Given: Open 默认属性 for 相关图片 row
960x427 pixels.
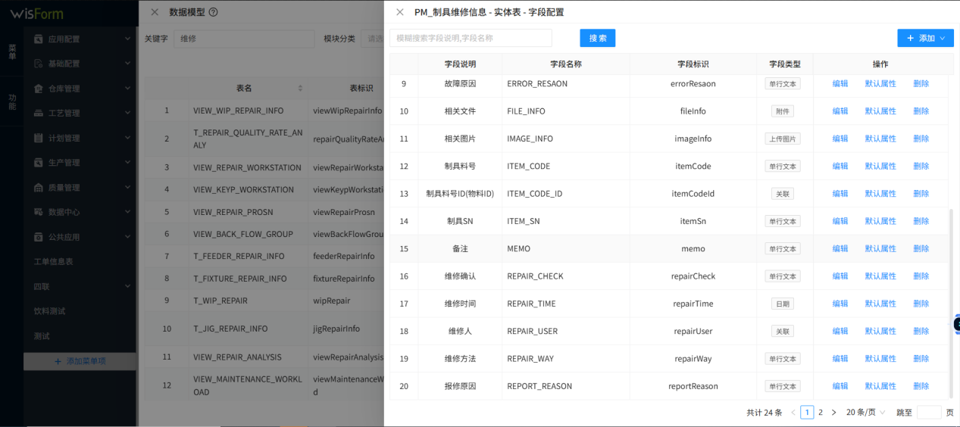Looking at the screenshot, I should click(880, 139).
